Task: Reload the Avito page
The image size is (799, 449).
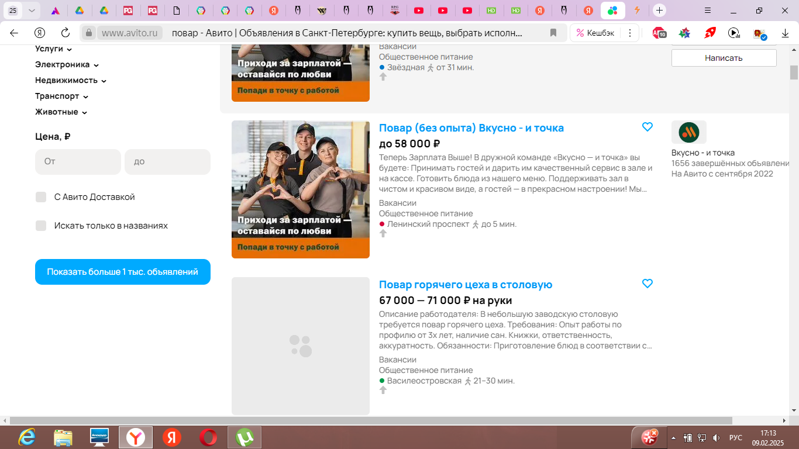Action: (x=66, y=33)
